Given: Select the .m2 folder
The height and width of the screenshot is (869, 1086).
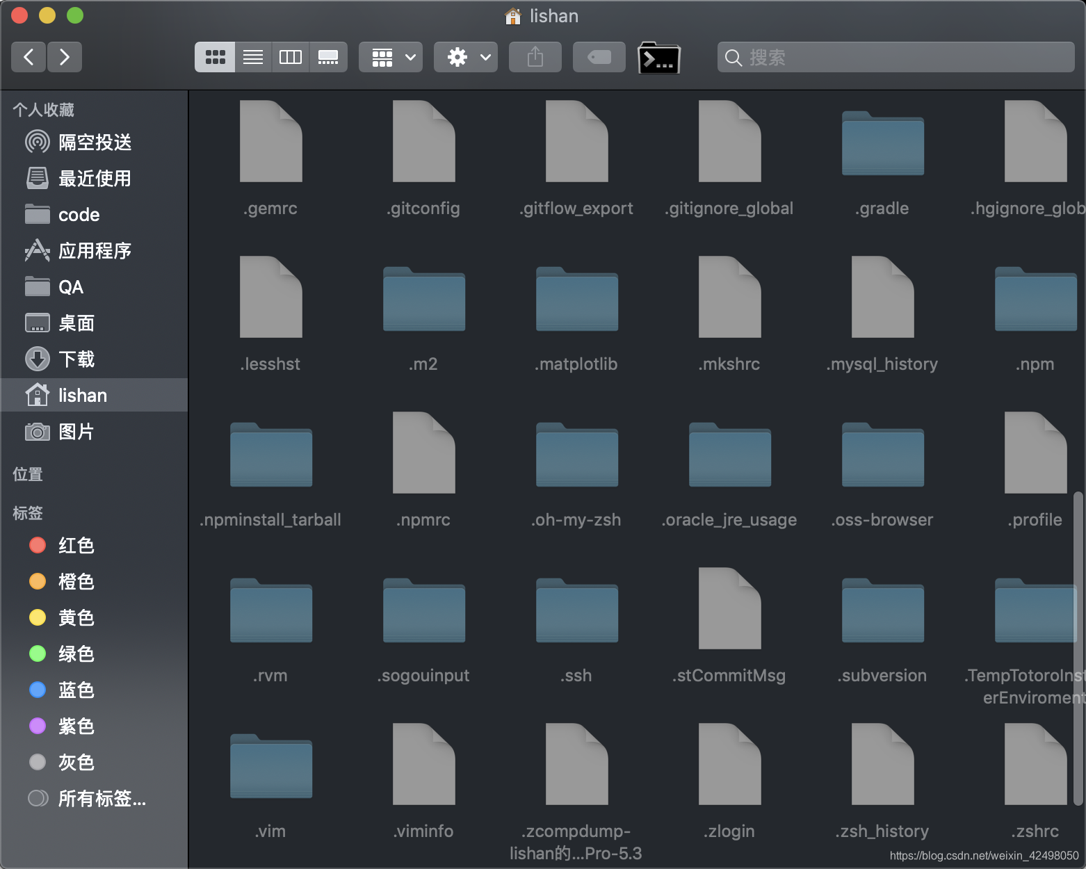Looking at the screenshot, I should pos(424,299).
